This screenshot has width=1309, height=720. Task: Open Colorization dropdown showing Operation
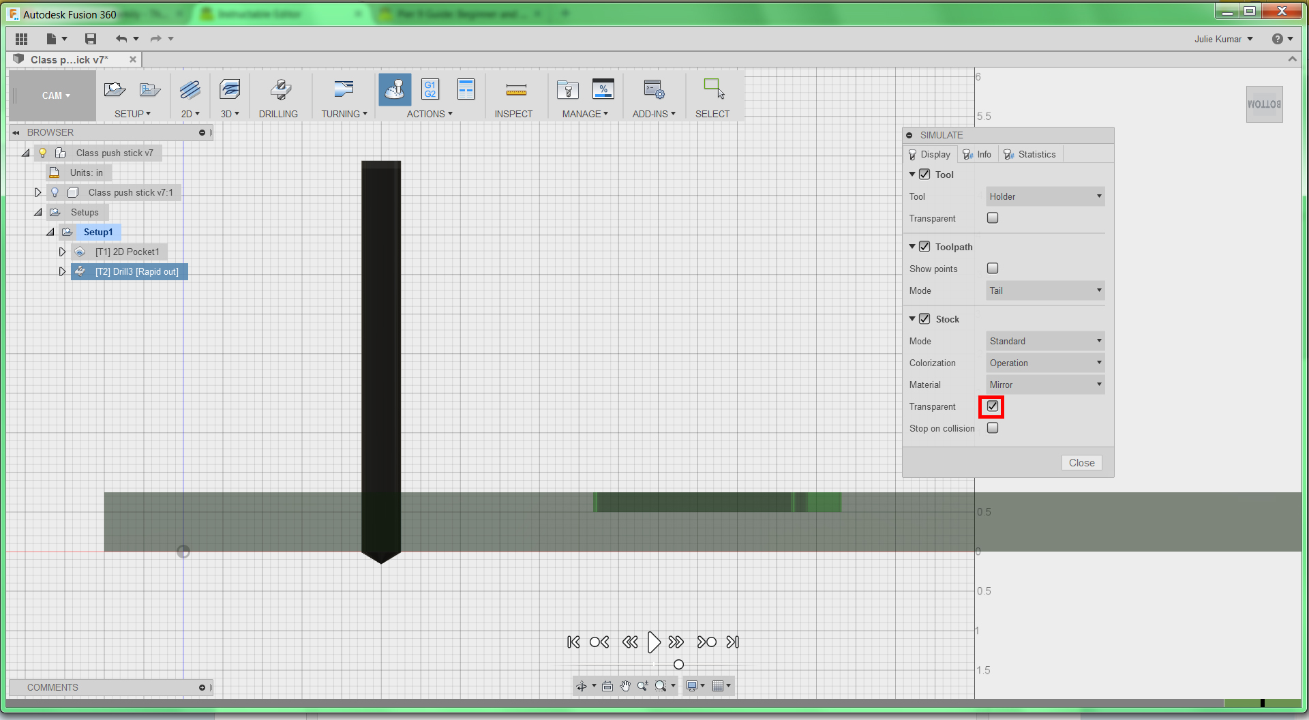1045,363
